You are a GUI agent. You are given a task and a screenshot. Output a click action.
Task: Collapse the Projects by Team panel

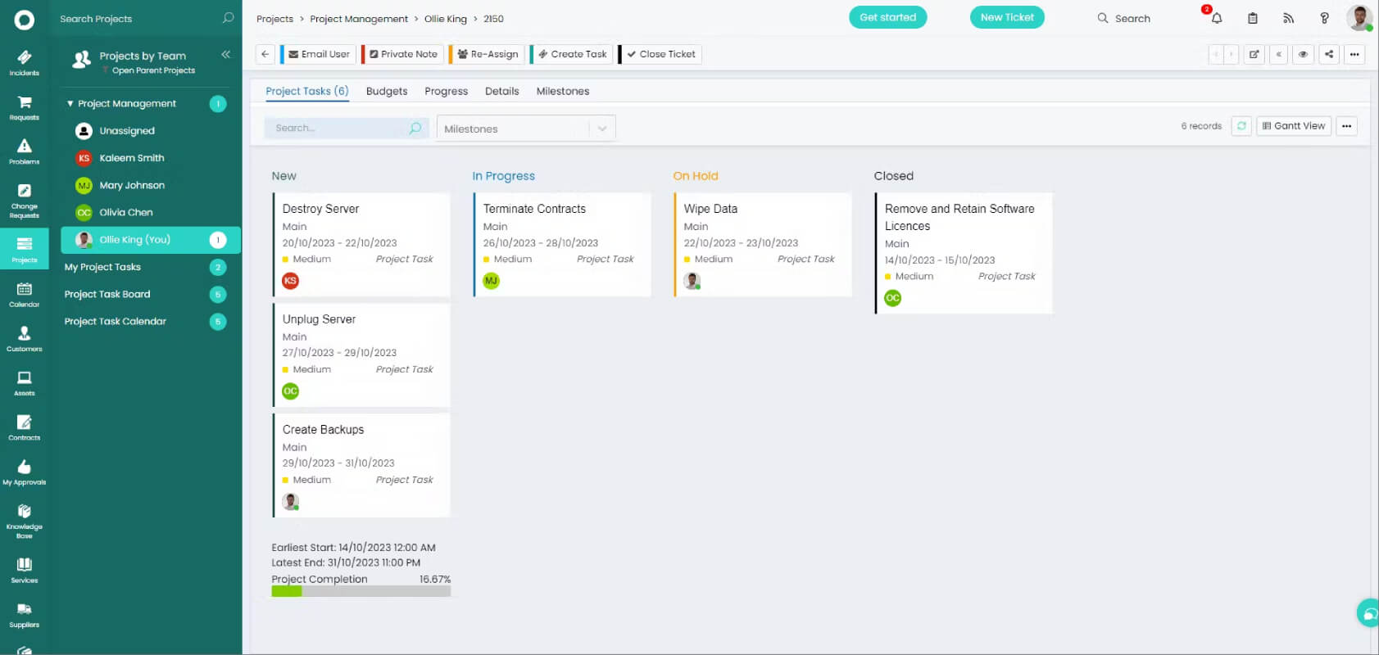click(225, 55)
